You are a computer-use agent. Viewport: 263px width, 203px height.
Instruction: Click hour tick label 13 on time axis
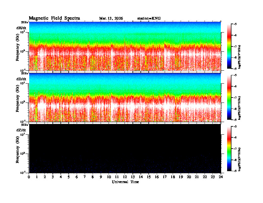pos(133,177)
